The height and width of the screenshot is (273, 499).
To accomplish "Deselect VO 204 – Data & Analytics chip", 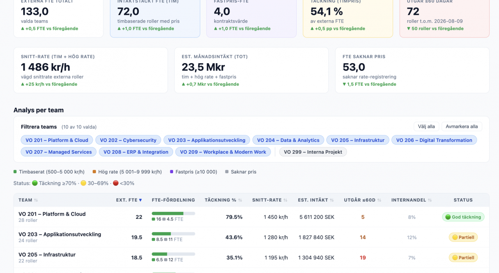I will coord(288,140).
